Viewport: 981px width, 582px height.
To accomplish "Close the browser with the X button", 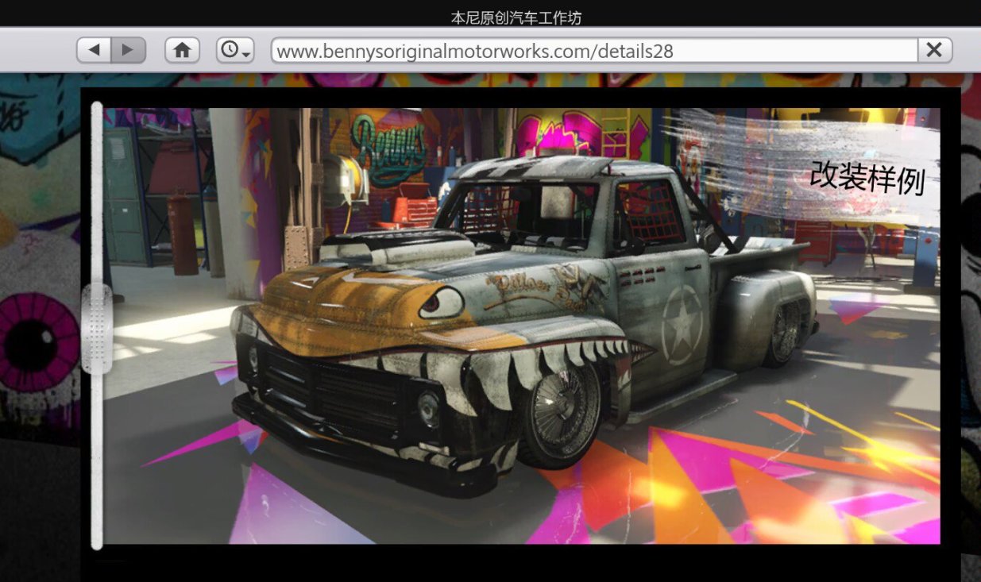I will point(933,49).
